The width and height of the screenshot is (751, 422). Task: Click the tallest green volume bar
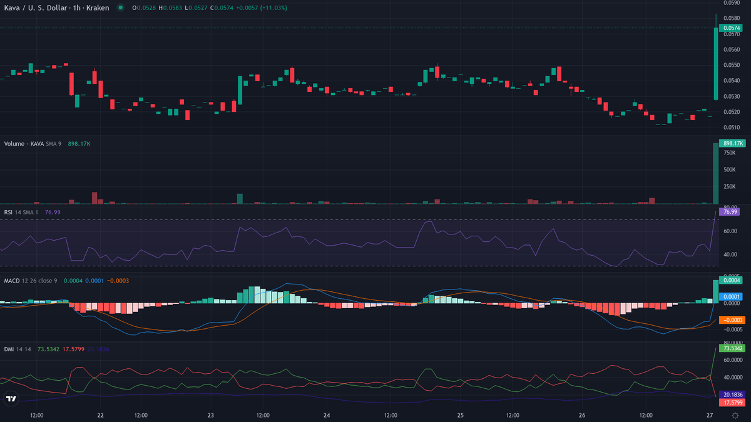716,174
